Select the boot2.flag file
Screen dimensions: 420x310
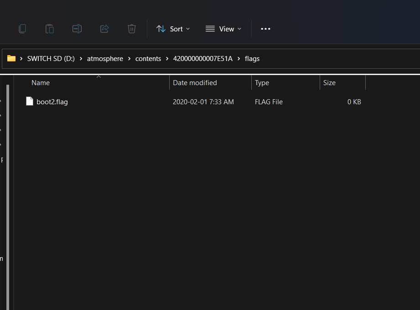52,102
